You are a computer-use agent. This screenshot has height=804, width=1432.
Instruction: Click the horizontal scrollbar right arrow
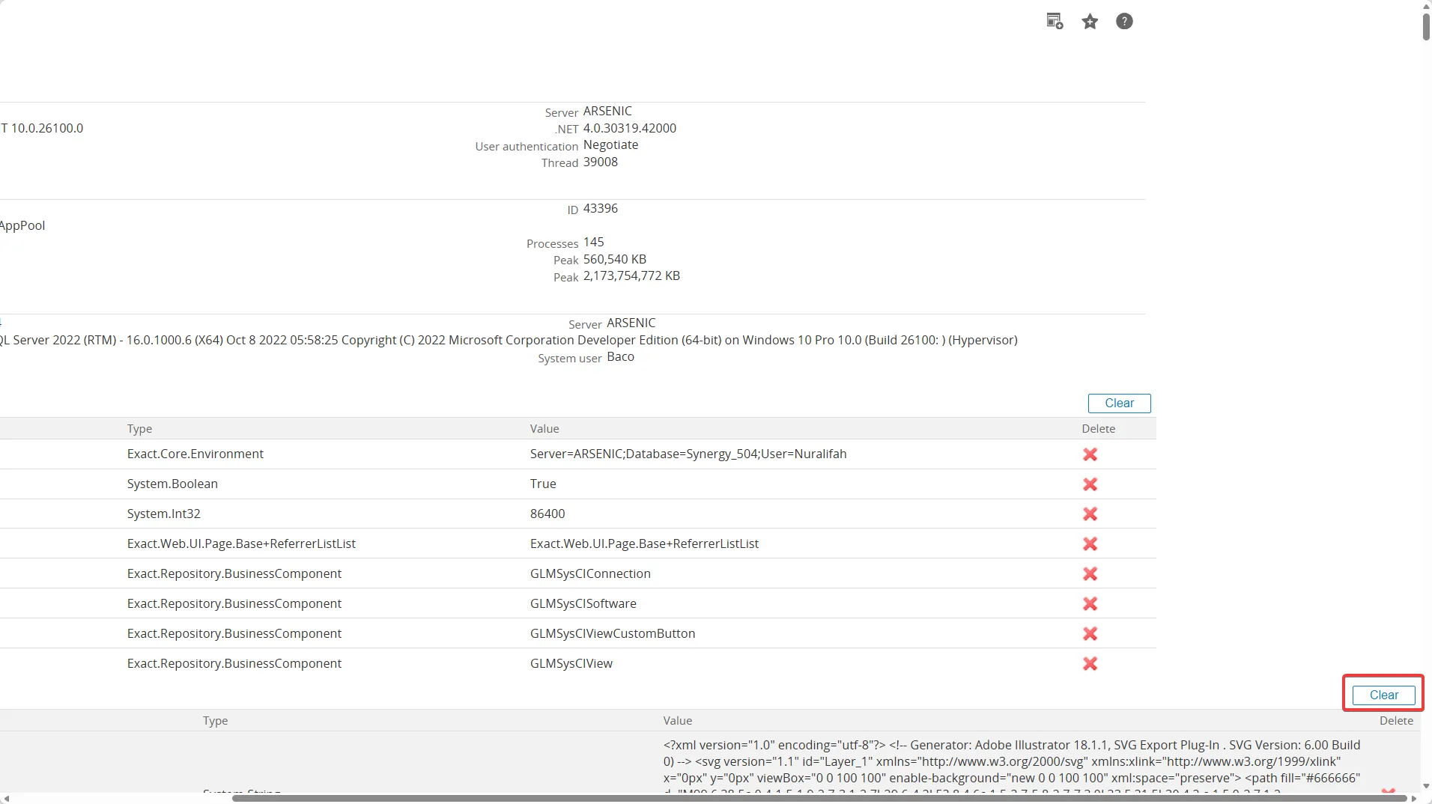1414,798
